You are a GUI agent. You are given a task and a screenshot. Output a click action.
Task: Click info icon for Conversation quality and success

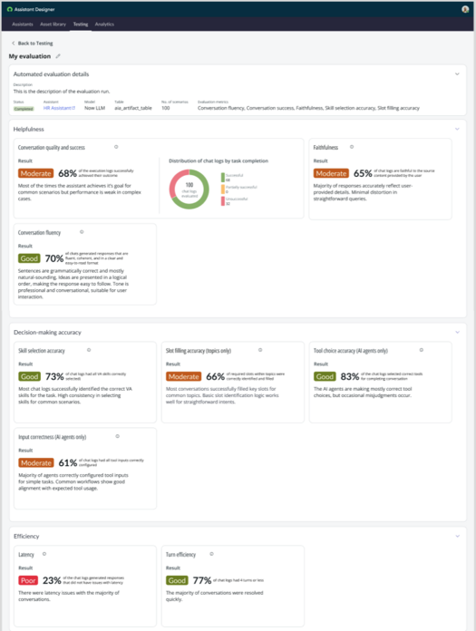point(116,147)
